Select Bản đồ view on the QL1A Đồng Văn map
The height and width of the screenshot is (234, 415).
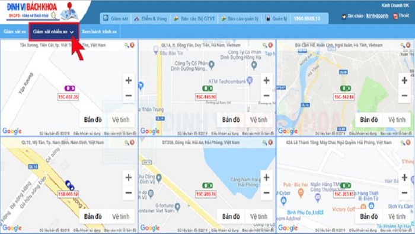point(231,120)
